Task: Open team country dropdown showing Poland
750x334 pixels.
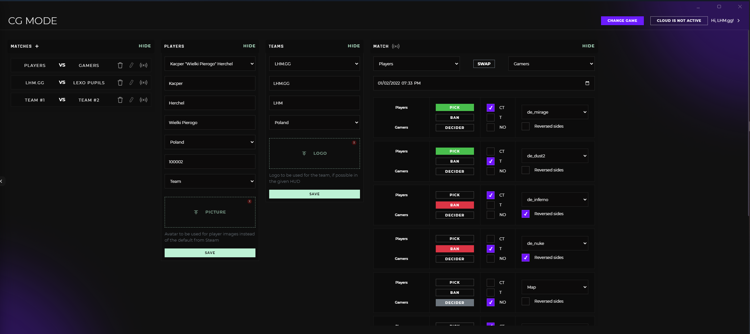Action: tap(315, 122)
